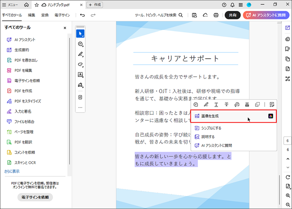Click the strikethrough icon in the floating toolbar
The height and width of the screenshot is (209, 292).
226,104
